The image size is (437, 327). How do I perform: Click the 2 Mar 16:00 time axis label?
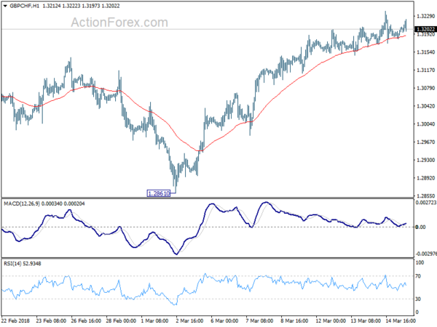point(189,320)
